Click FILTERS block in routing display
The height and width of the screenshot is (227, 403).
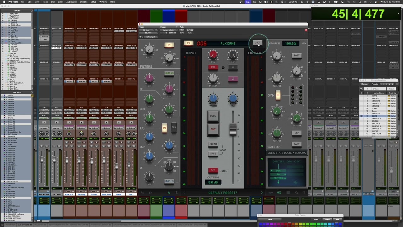pyautogui.click(x=278, y=178)
